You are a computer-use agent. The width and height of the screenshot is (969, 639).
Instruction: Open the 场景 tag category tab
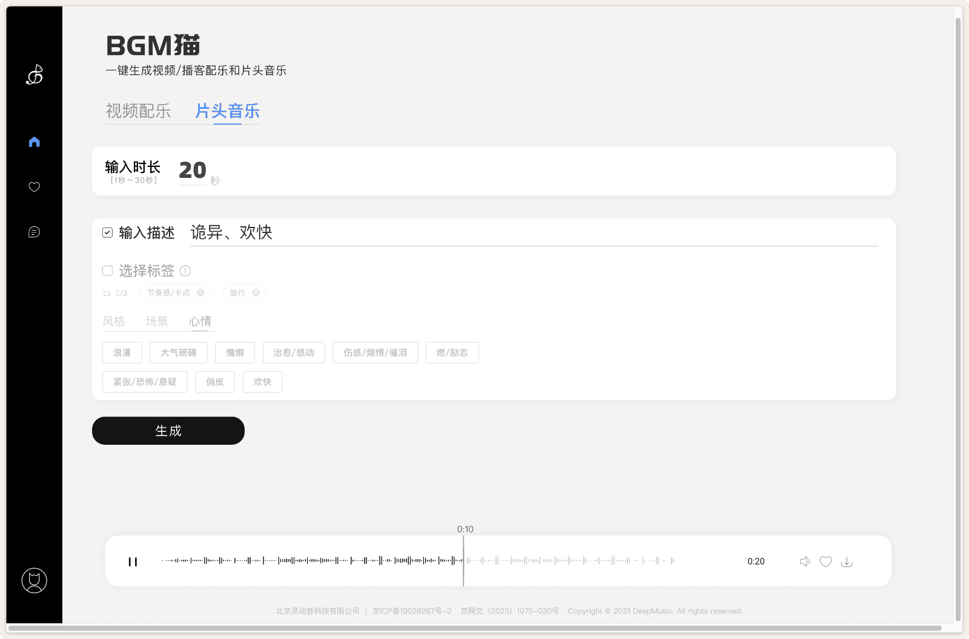(x=157, y=321)
